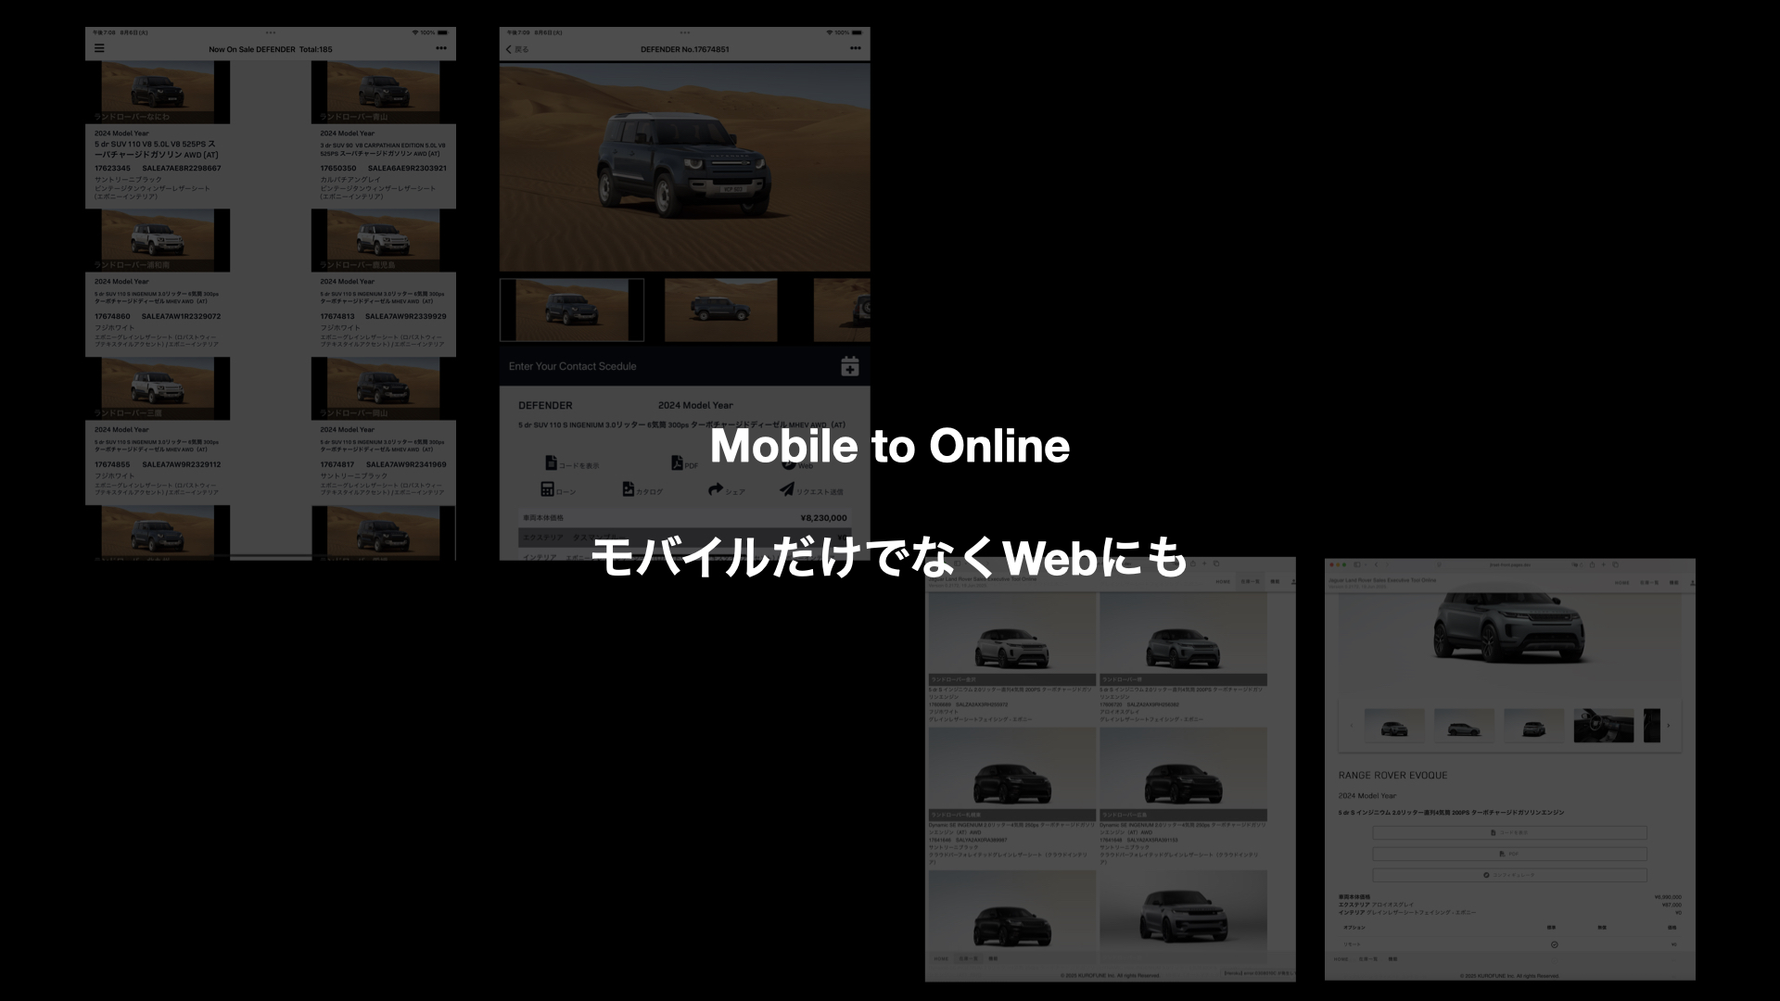Image resolution: width=1780 pixels, height=1001 pixels.
Task: Click next arrow in Evoque thumbnail carousel
Action: [x=1668, y=726]
